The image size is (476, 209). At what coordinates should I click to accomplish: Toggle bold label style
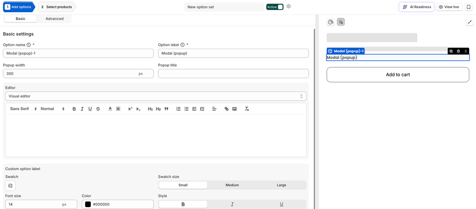[x=183, y=204]
